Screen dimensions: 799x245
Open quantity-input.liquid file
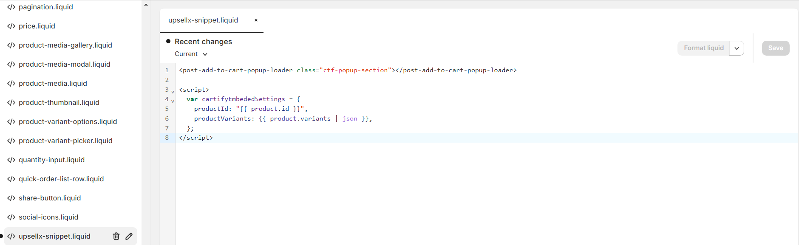tap(52, 160)
